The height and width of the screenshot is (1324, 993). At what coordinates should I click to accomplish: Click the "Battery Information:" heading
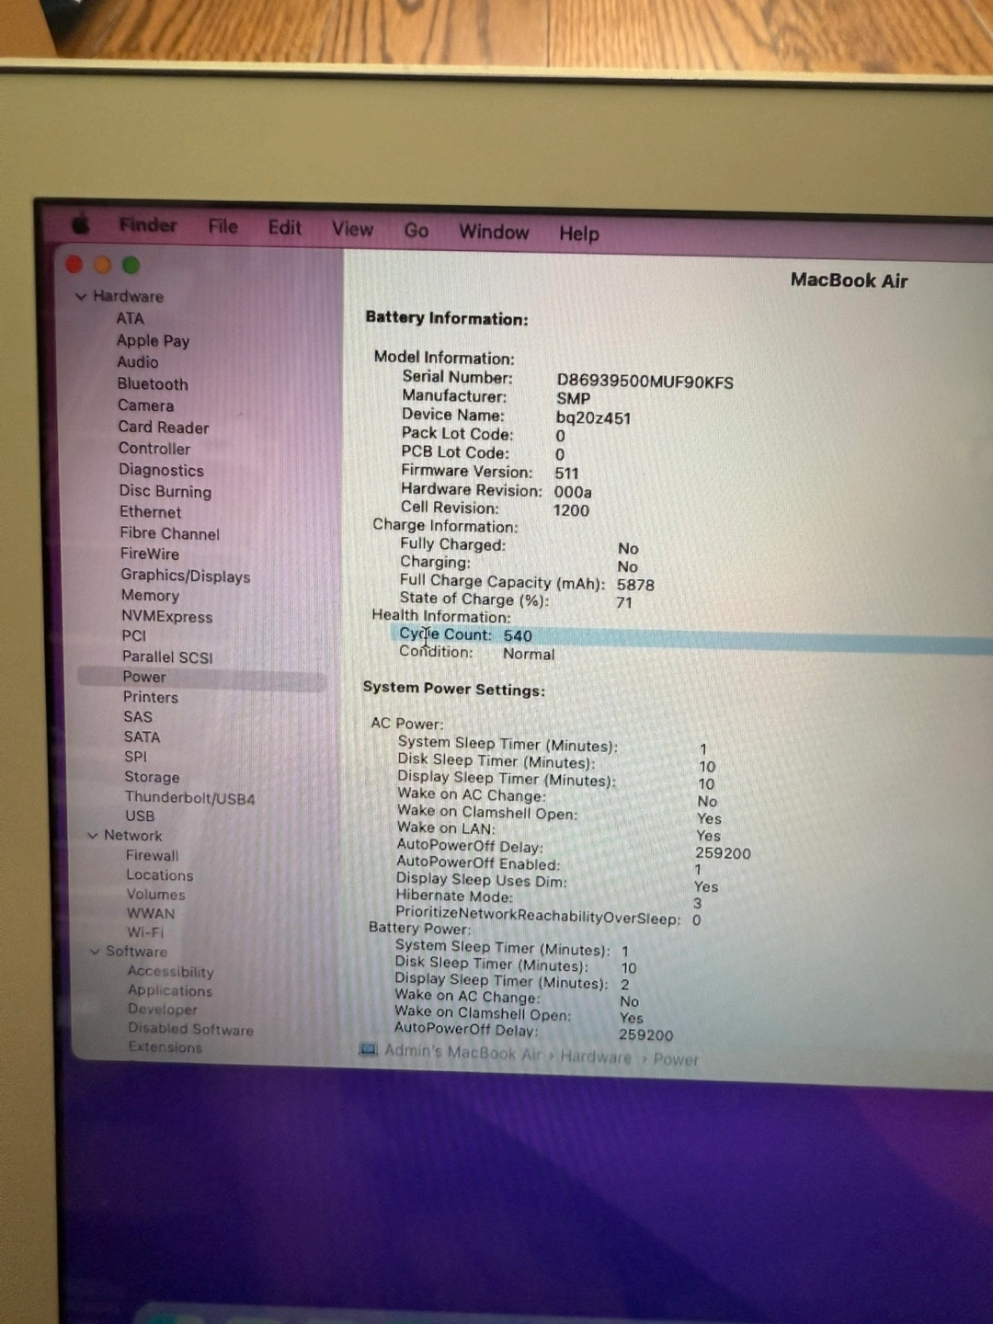tap(447, 318)
